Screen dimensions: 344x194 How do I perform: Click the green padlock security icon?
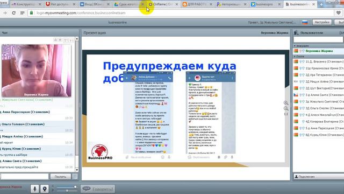click(x=31, y=13)
